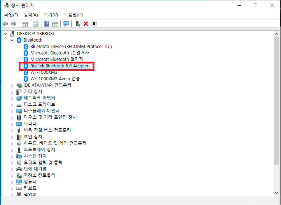Click the 범용 직렬 버스 컨트롤러 USB icon

19,130
